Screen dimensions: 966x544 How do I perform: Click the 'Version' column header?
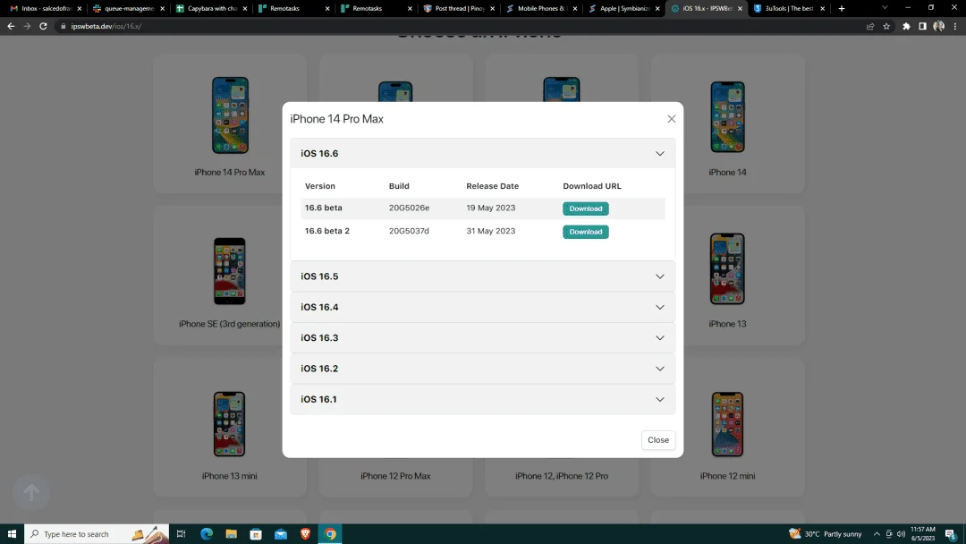(319, 186)
